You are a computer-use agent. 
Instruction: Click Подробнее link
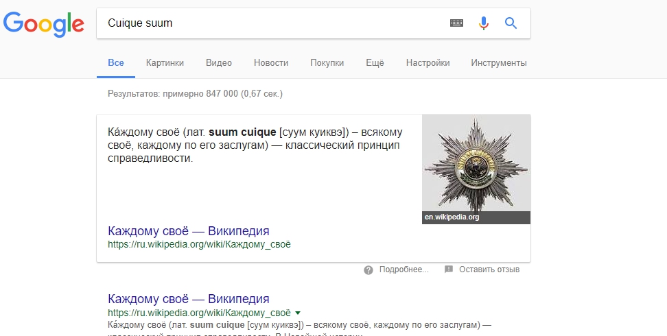[x=403, y=269]
